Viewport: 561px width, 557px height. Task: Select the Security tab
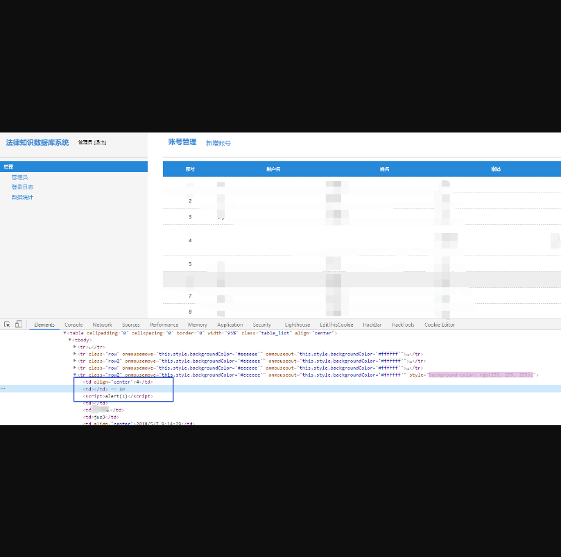point(262,325)
